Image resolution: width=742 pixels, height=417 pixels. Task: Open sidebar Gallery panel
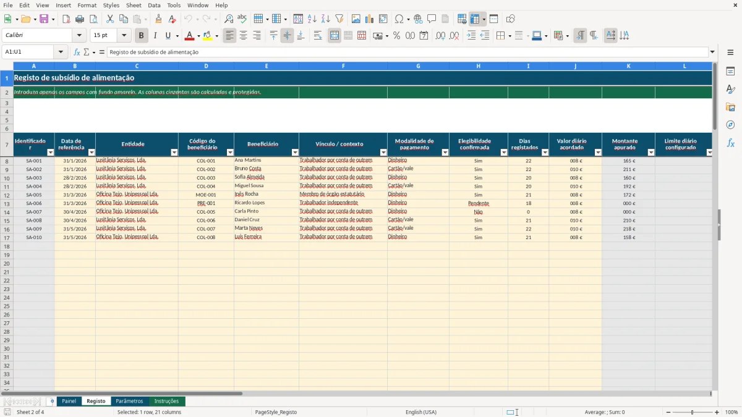click(730, 107)
